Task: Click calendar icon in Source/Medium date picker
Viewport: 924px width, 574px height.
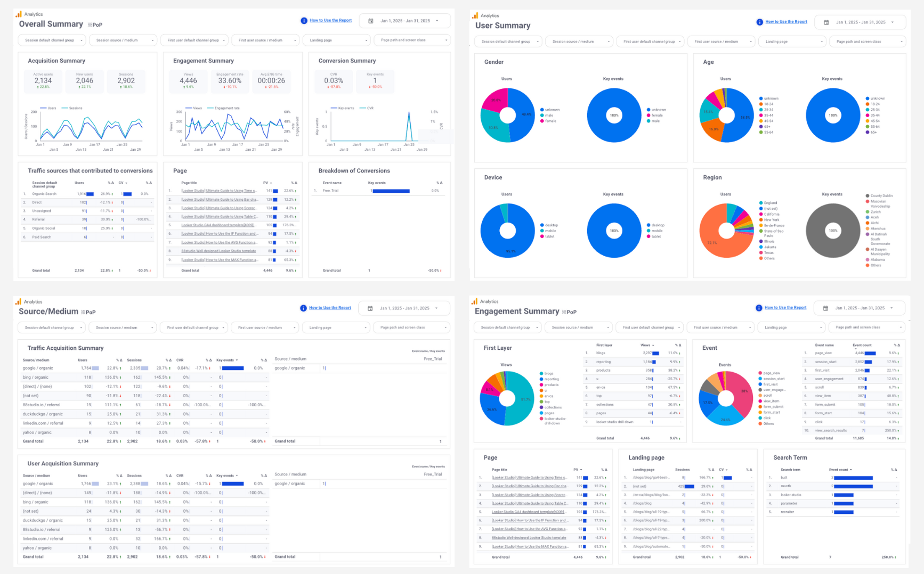Action: [x=370, y=308]
